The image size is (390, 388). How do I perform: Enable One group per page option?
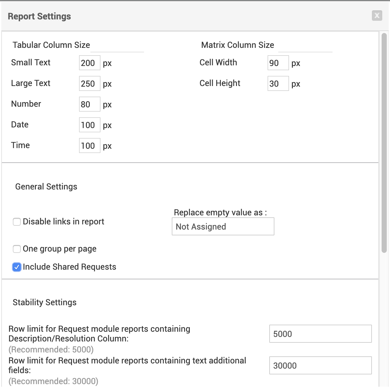17,249
